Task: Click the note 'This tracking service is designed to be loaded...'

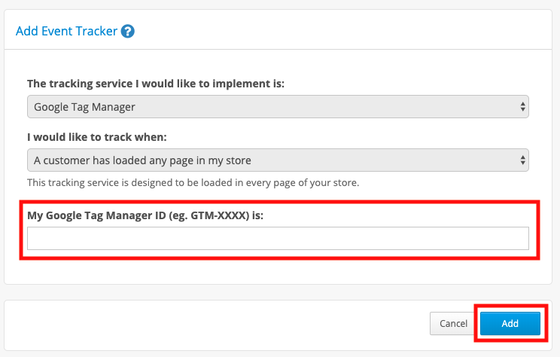Action: pos(193,182)
